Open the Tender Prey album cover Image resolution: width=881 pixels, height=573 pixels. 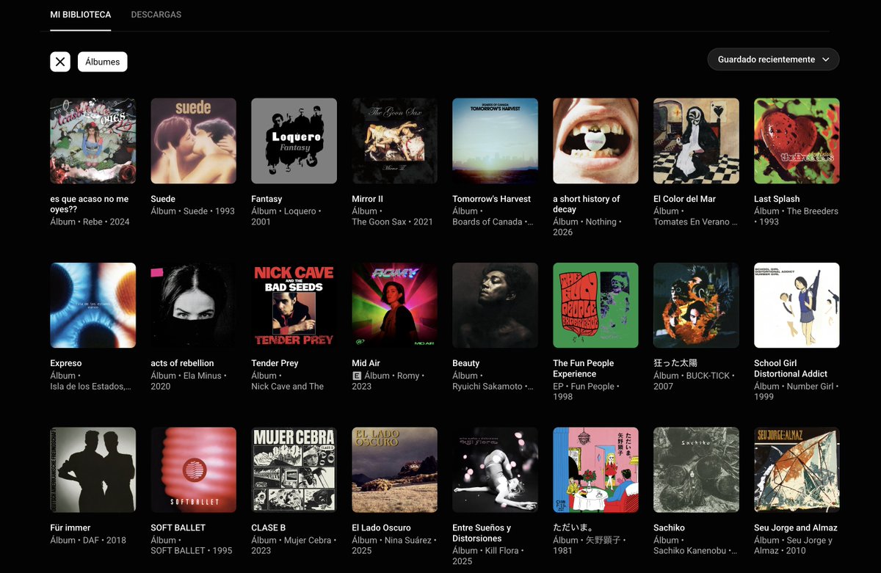tap(294, 305)
